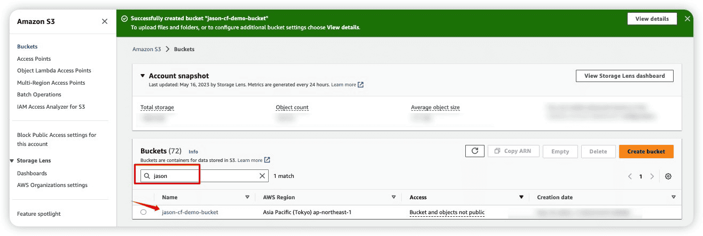Click the orange Create bucket button
Image resolution: width=703 pixels, height=236 pixels.
tap(646, 151)
